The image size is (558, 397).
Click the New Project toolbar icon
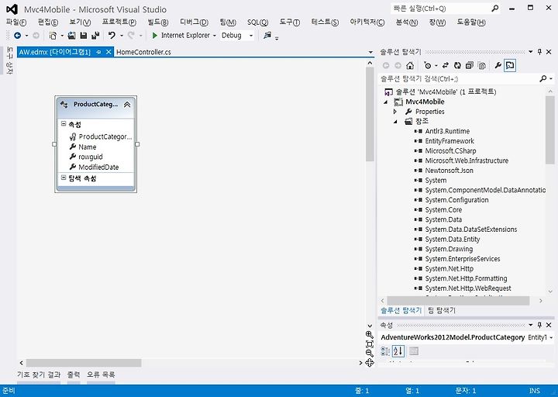coord(53,36)
